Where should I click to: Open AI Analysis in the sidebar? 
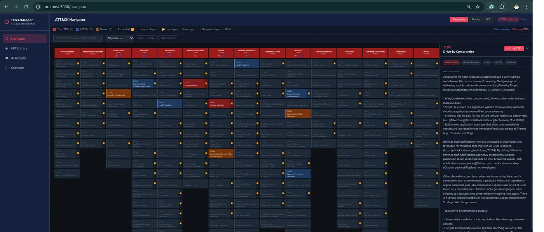pos(24,58)
